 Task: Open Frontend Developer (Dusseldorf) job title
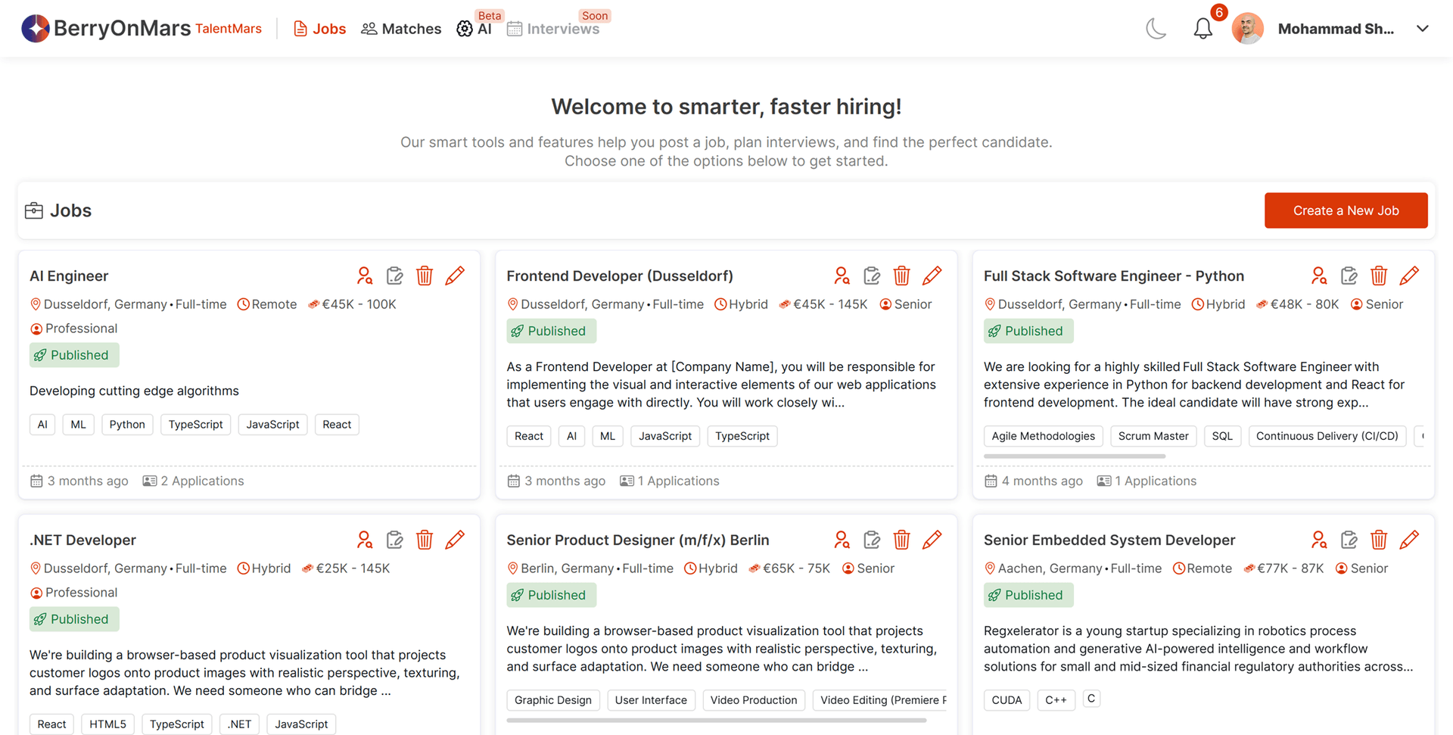point(620,276)
